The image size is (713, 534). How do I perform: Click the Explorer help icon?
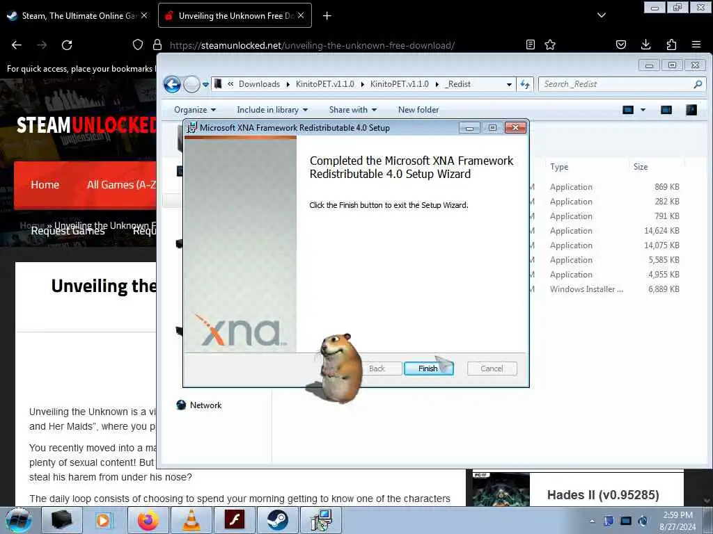pyautogui.click(x=691, y=110)
